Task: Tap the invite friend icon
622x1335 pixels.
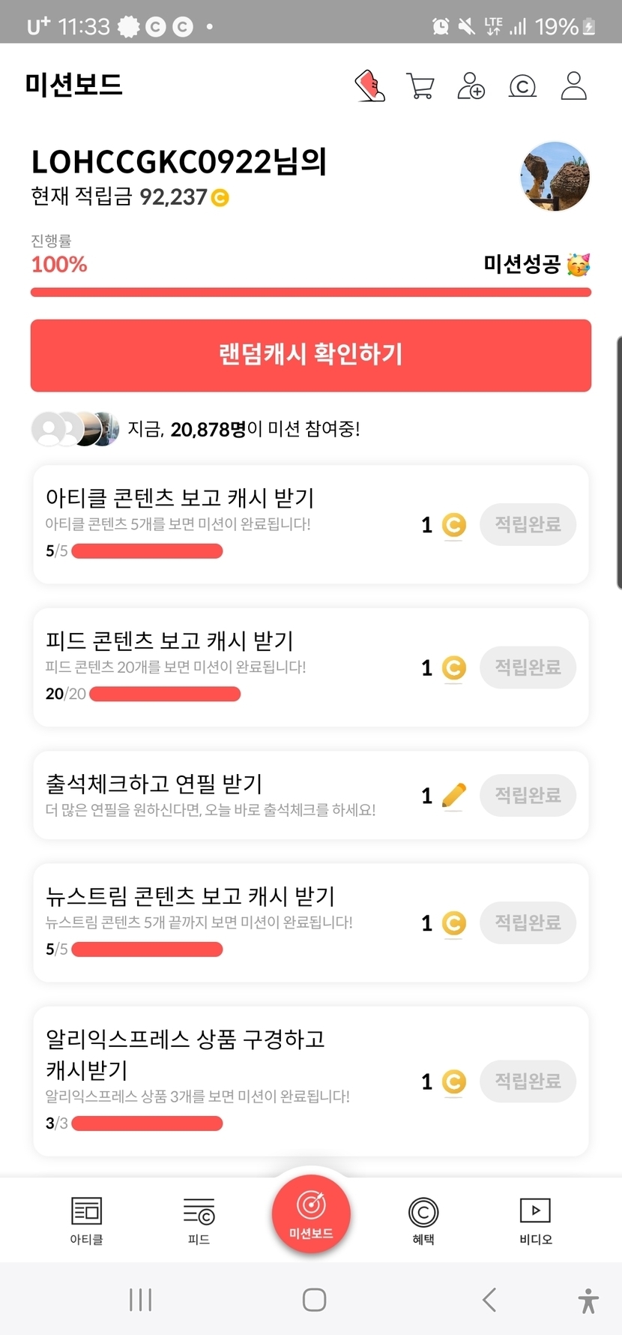Action: click(471, 86)
